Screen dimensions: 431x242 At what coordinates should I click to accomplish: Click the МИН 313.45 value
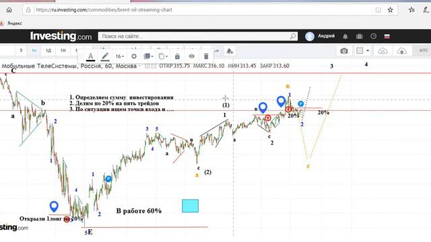tap(242, 66)
